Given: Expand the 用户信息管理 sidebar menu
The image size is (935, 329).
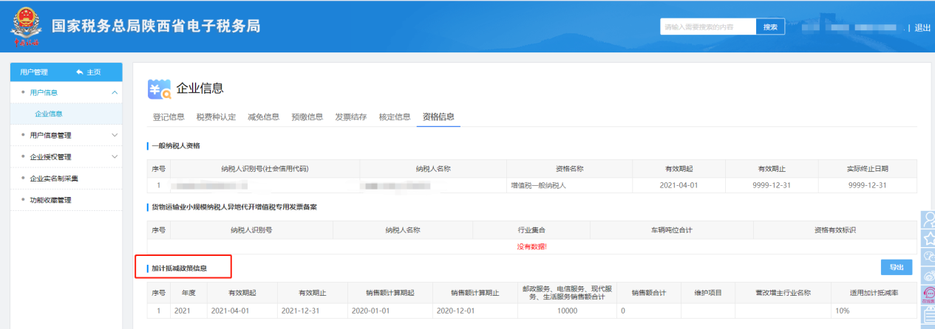Looking at the screenshot, I should [114, 135].
